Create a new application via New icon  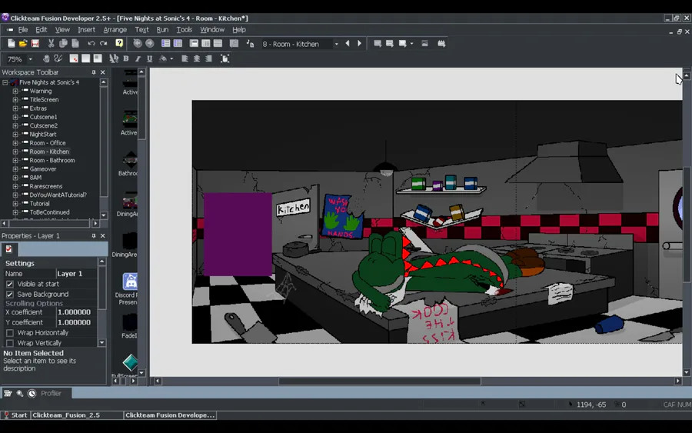point(11,43)
